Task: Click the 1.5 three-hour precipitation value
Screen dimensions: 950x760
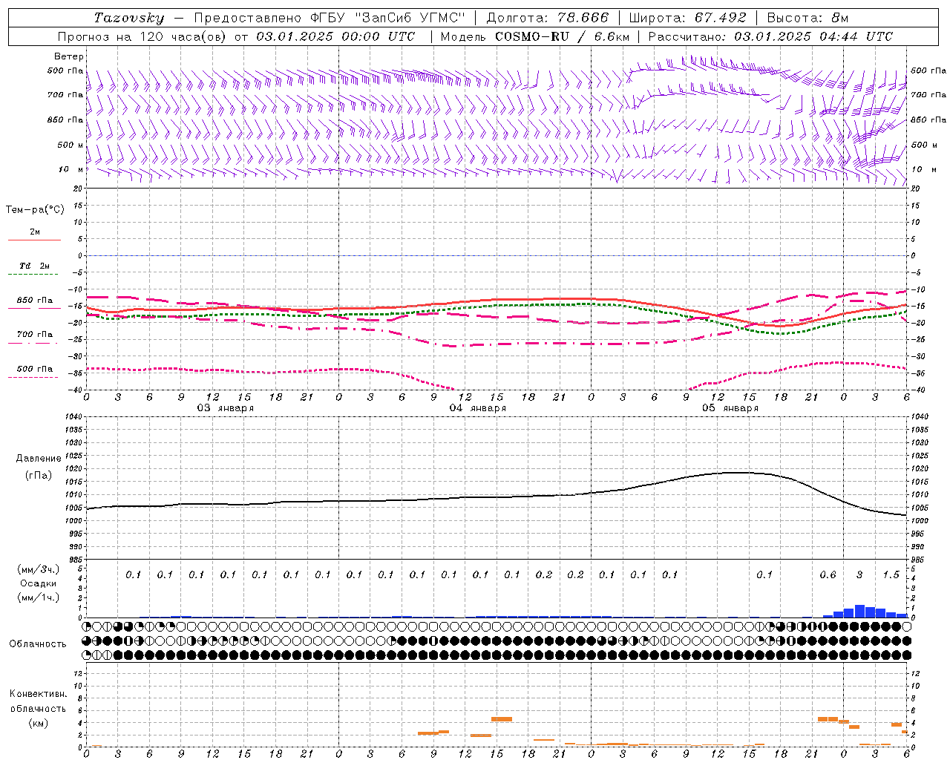Action: tap(891, 574)
